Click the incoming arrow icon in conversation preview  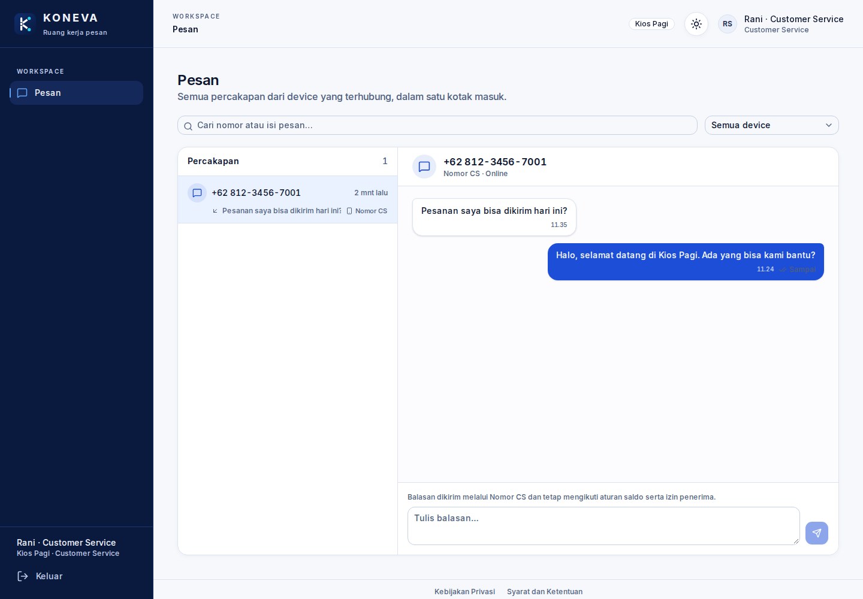point(215,211)
